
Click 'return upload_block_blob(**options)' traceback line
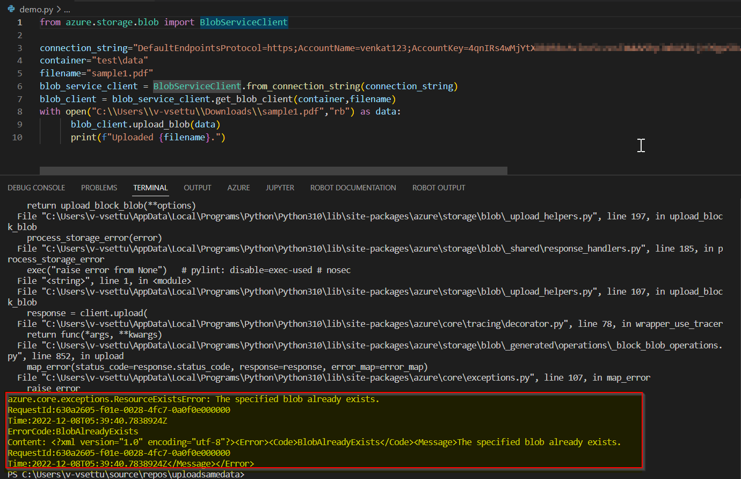coord(111,205)
